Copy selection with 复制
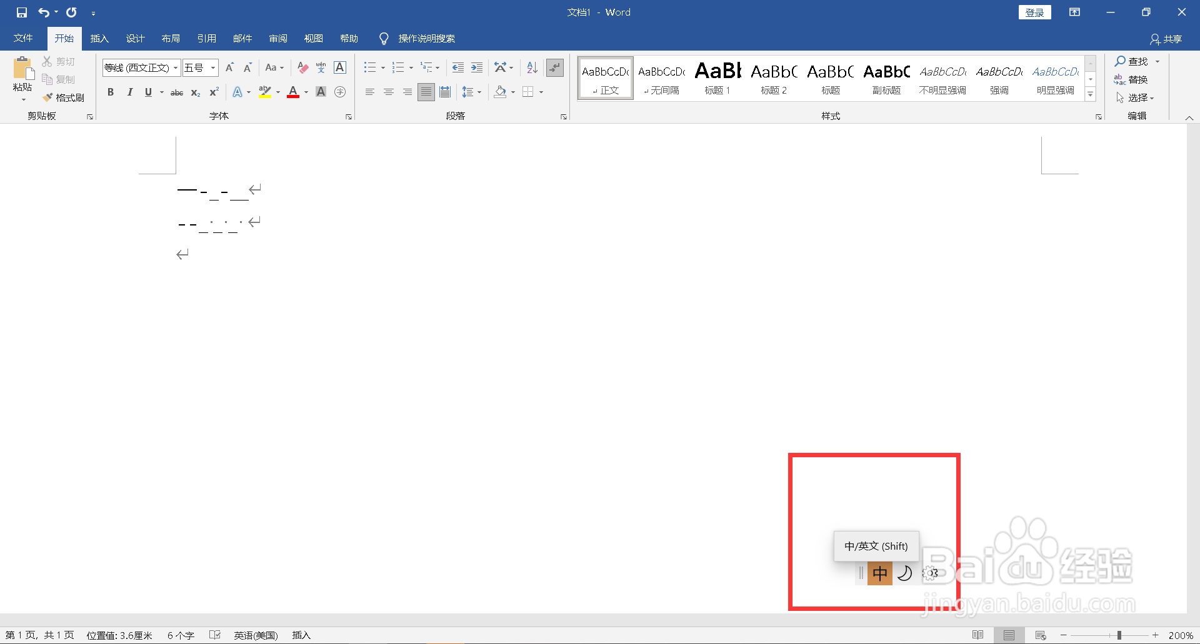The width and height of the screenshot is (1200, 644). point(59,79)
